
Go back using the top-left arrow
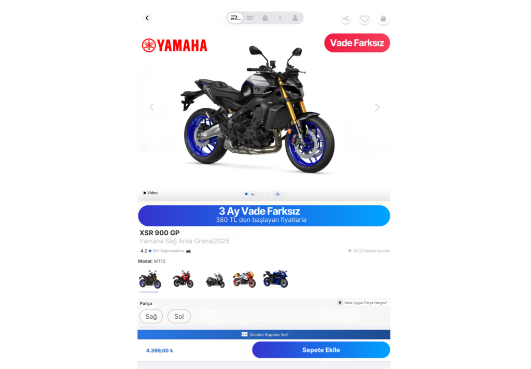coord(147,18)
